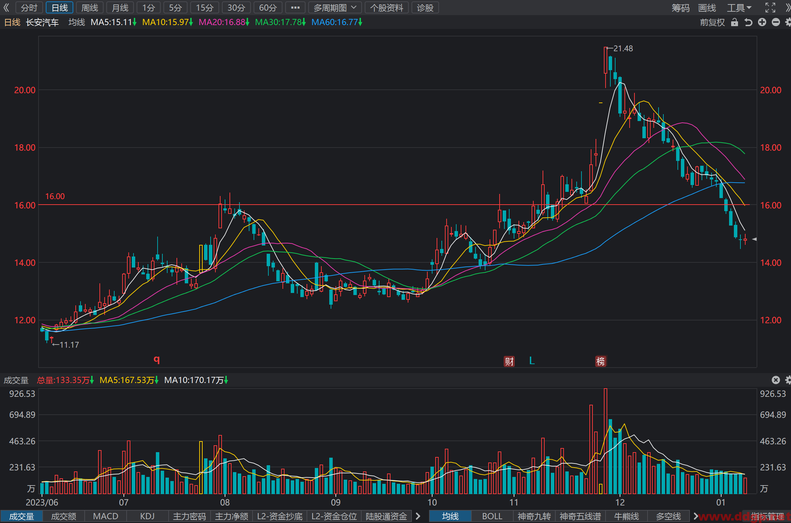Click the red q marker on chart
Screen dimensions: 791x523
tap(157, 359)
